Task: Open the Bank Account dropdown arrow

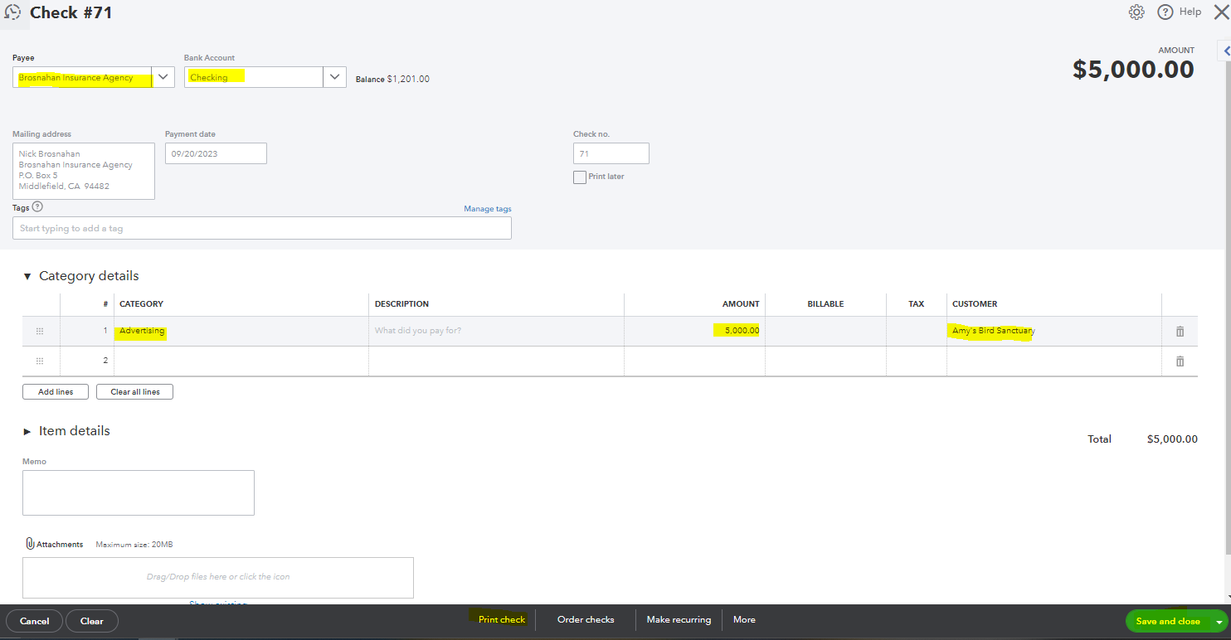Action: point(334,77)
